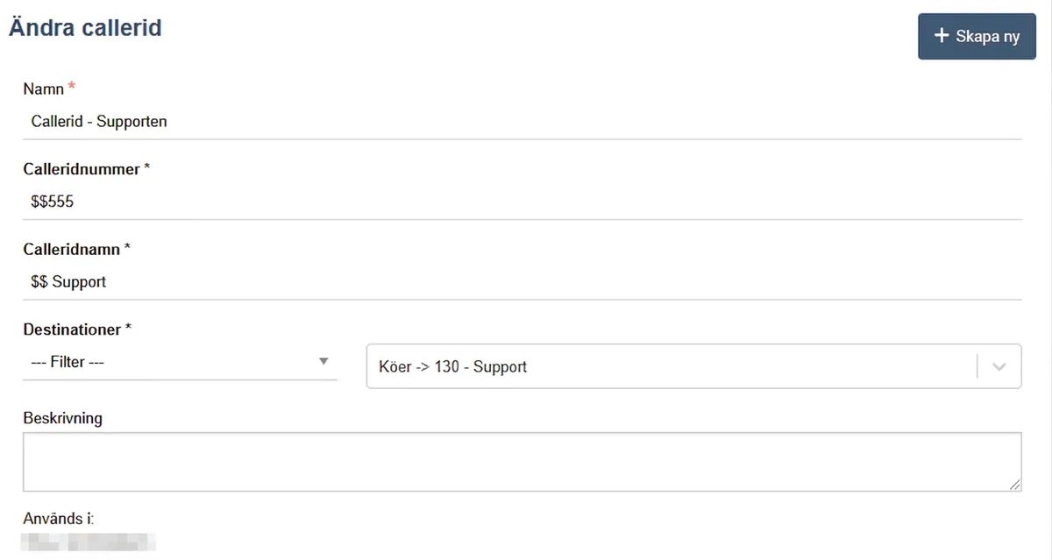Click the Beskrivning label

pyautogui.click(x=62, y=418)
